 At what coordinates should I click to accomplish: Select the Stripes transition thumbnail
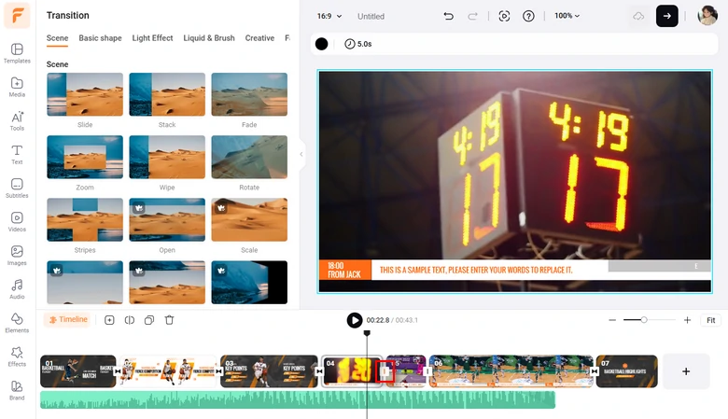click(x=85, y=220)
